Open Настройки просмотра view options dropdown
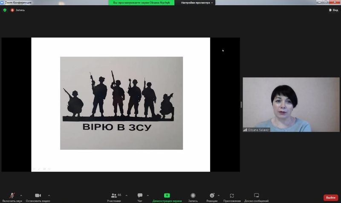 pos(197,3)
